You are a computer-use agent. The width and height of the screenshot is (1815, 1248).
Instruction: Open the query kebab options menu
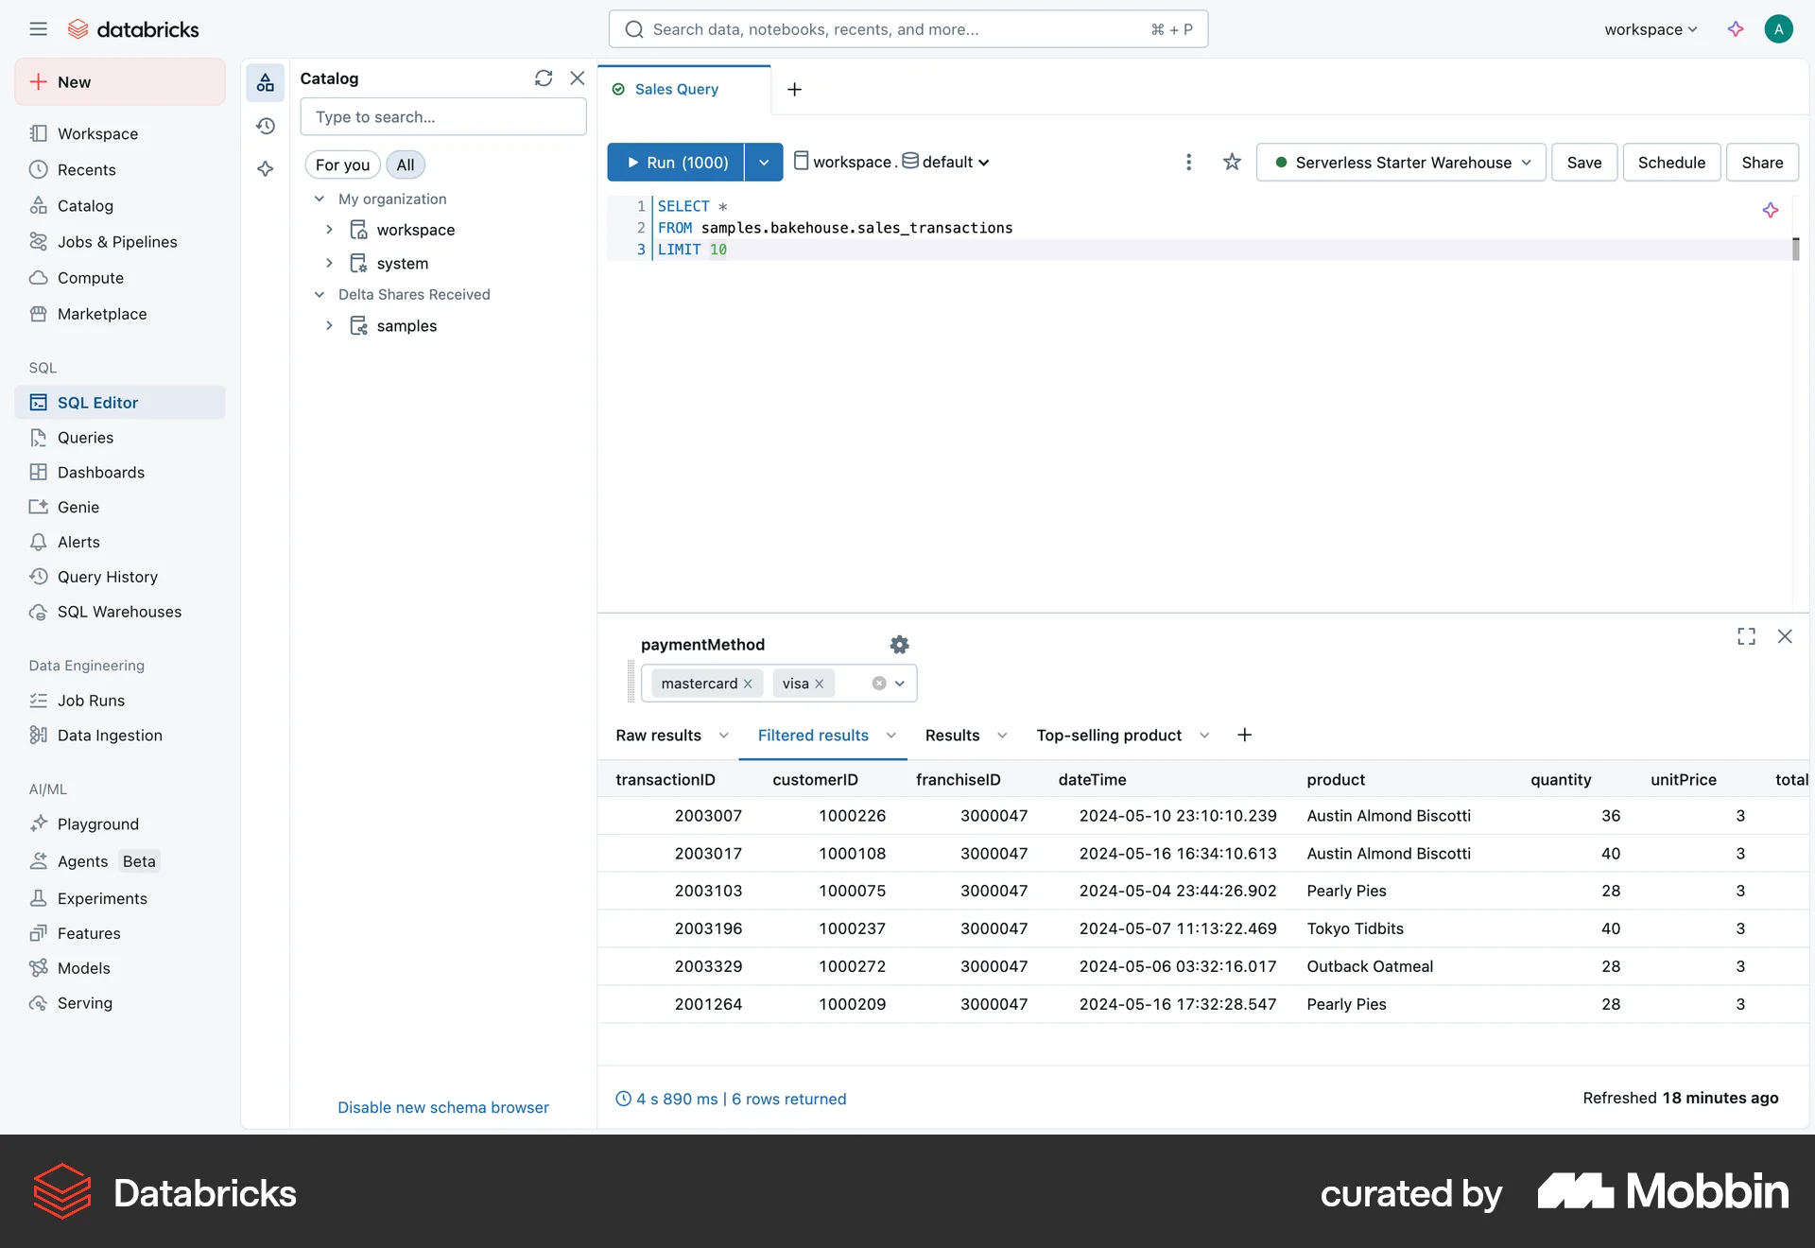click(x=1188, y=163)
